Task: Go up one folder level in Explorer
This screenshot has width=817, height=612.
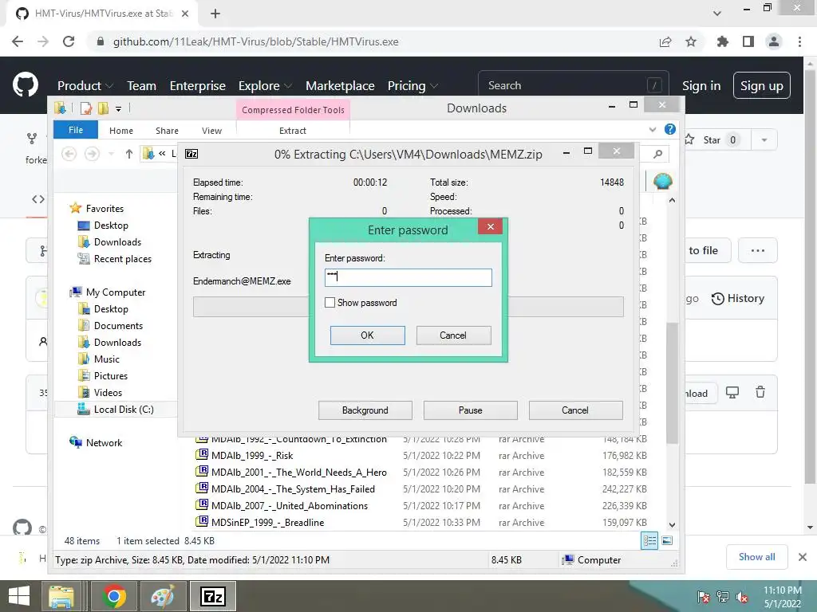Action: point(128,154)
